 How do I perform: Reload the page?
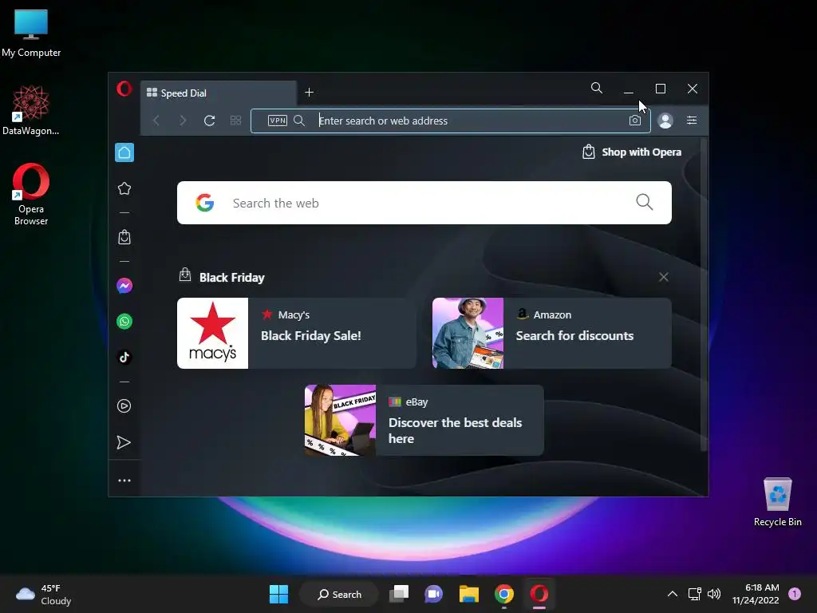tap(210, 121)
